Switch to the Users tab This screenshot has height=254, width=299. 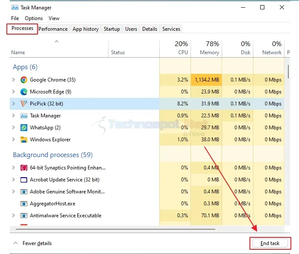[x=131, y=29]
